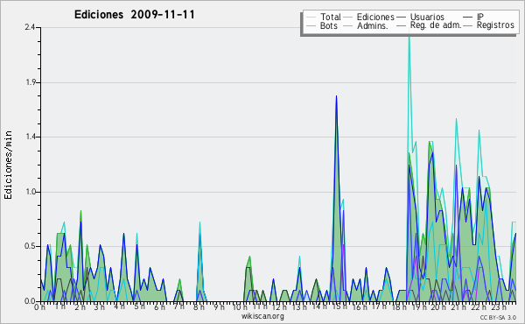
Task: Click the tall teal Total peak after 18 h
Action: [x=409, y=37]
